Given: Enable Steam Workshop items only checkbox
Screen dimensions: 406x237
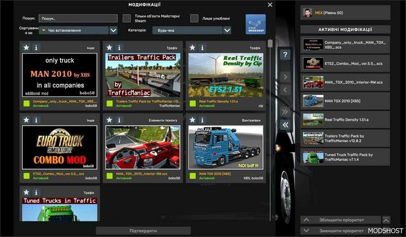Looking at the screenshot, I should [x=126, y=18].
